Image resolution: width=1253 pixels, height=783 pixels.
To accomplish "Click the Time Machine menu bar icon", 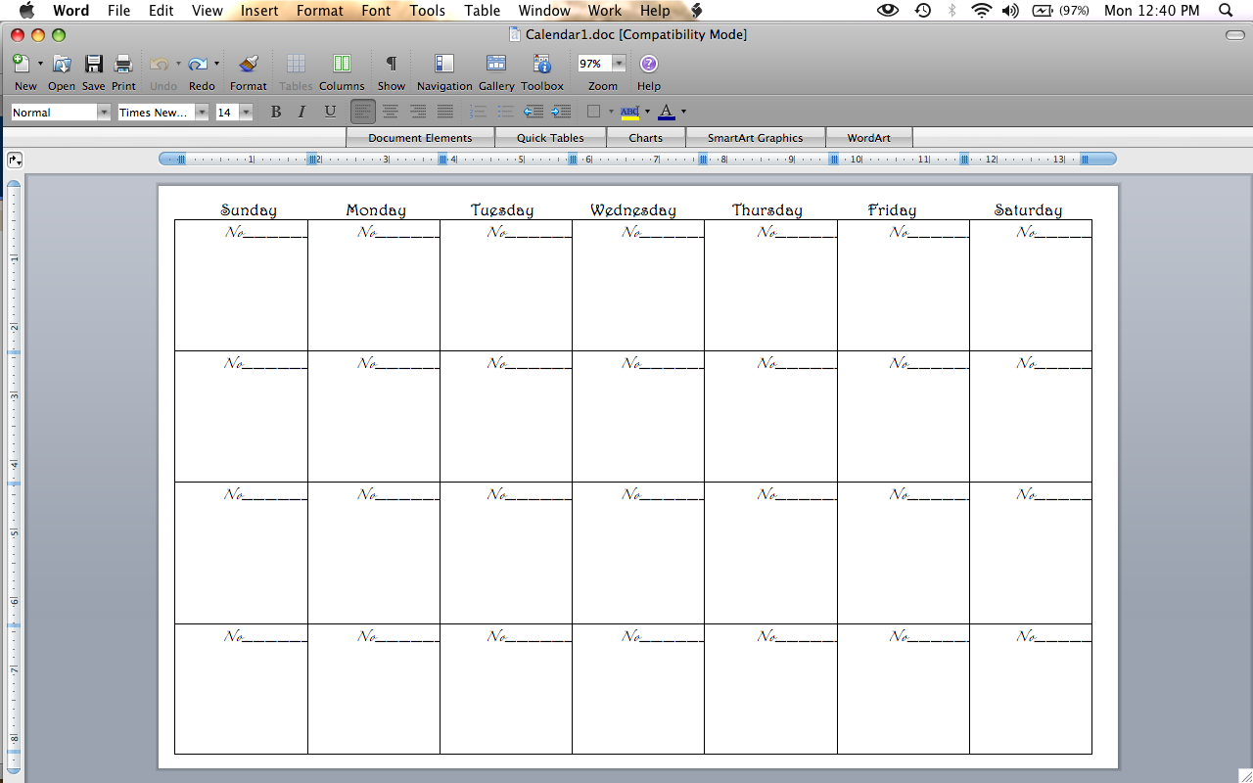I will [x=923, y=11].
